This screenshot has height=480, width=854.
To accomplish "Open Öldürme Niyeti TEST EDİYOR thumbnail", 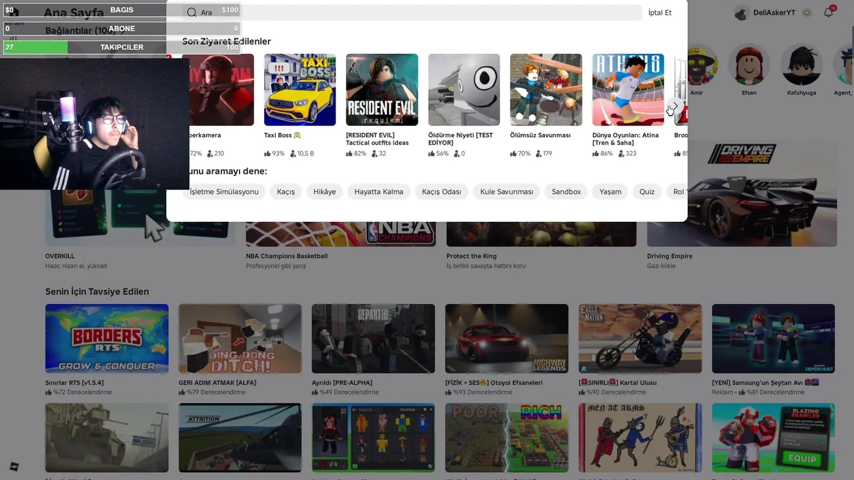I will coord(464,89).
